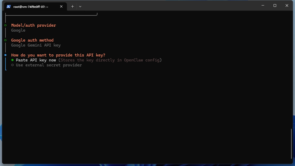The height and width of the screenshot is (166, 295).
Task: Click the new tab plus icon
Action: 72,6
